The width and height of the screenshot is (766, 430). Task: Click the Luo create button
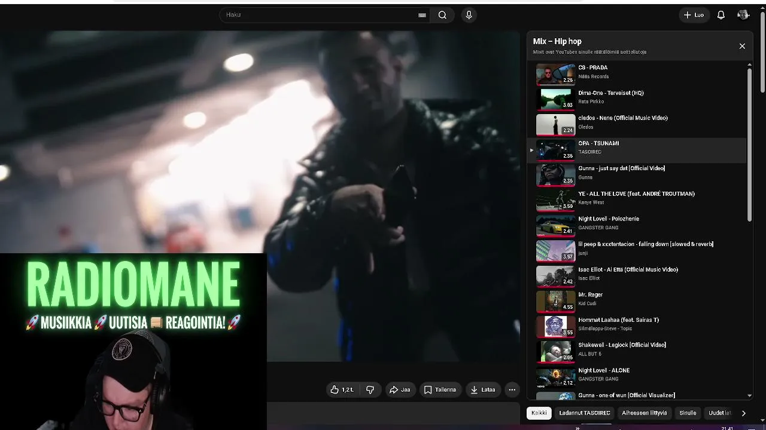click(694, 15)
